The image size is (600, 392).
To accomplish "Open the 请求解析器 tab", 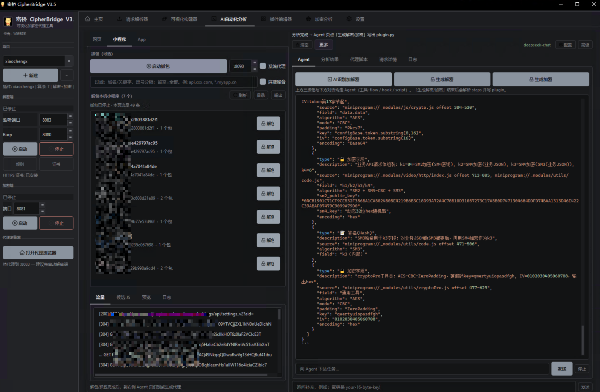I will 133,19.
